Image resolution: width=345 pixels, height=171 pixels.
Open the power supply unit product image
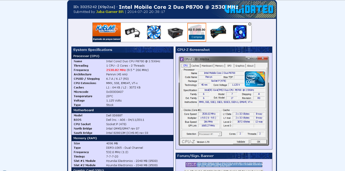[x=175, y=32]
